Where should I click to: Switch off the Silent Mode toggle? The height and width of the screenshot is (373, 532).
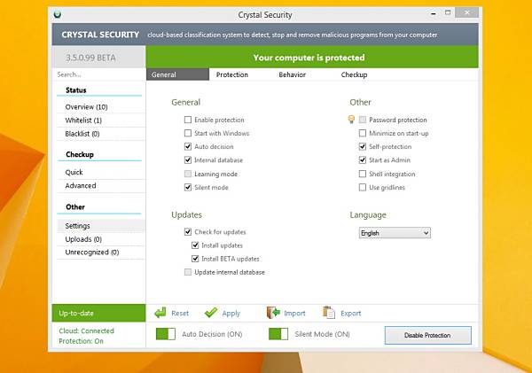tap(278, 334)
